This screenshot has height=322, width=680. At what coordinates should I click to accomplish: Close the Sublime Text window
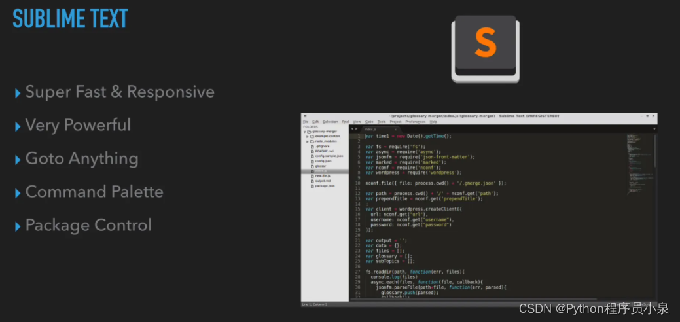(x=654, y=116)
